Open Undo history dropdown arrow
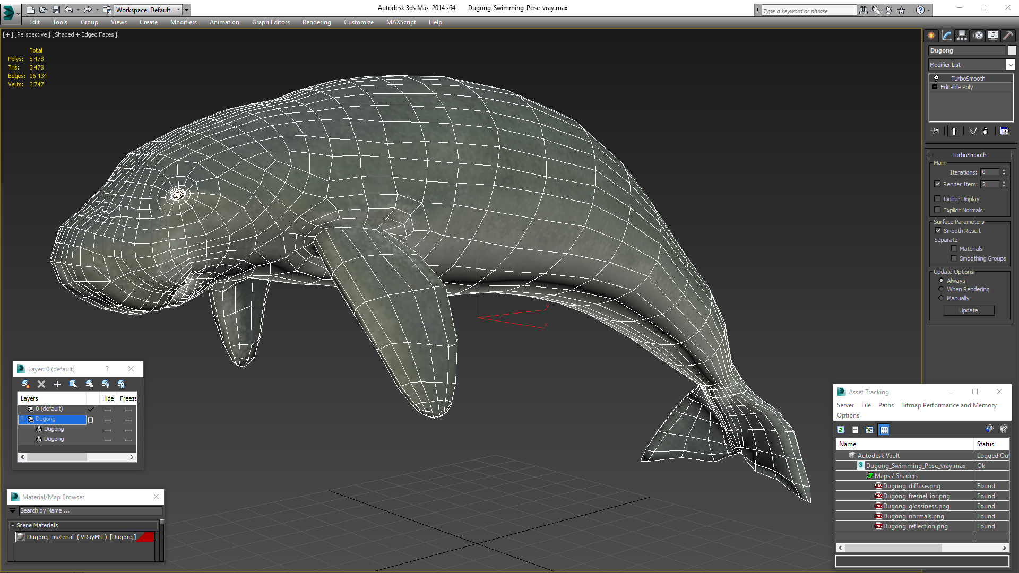This screenshot has width=1019, height=573. [x=78, y=10]
